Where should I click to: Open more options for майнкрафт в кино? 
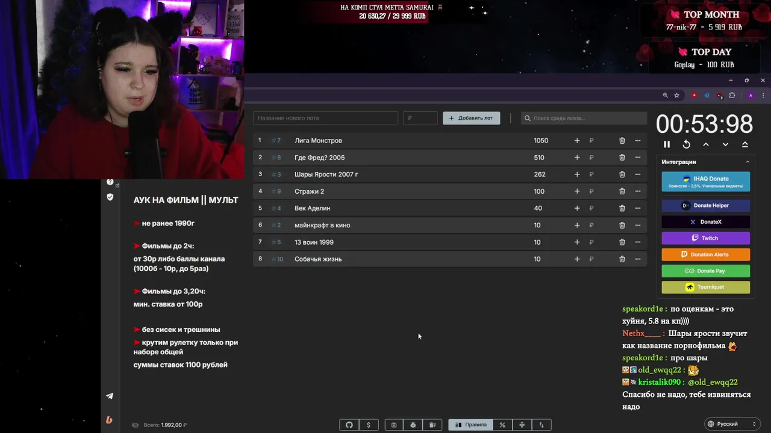[x=638, y=225]
